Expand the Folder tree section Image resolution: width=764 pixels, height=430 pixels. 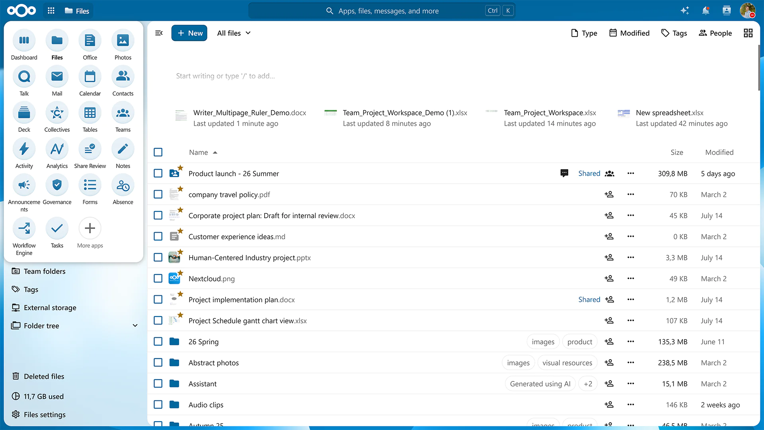click(x=135, y=326)
